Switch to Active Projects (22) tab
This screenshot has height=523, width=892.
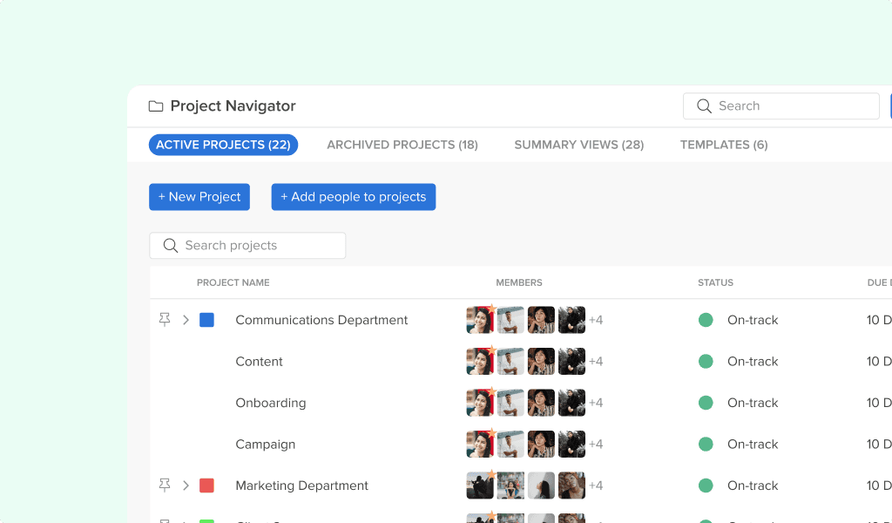224,145
